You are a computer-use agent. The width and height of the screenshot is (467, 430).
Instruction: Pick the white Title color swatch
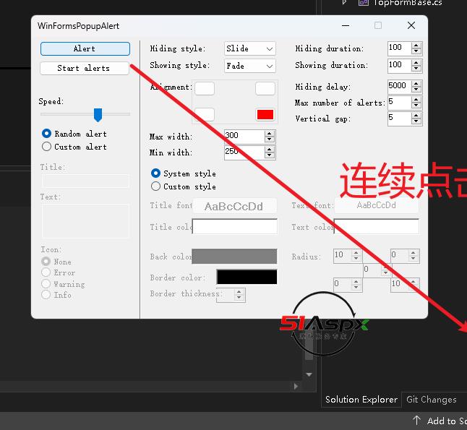[x=235, y=227]
